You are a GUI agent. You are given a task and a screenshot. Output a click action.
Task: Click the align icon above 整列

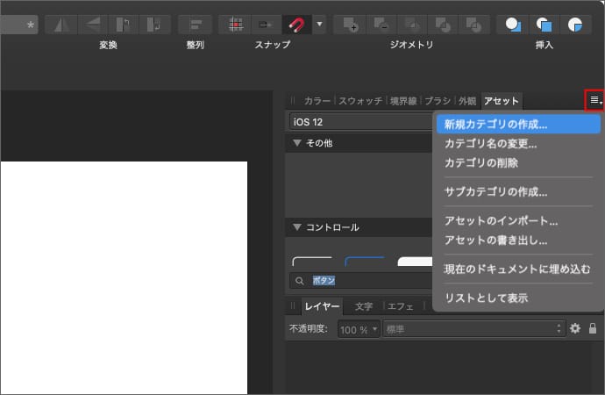pos(195,24)
